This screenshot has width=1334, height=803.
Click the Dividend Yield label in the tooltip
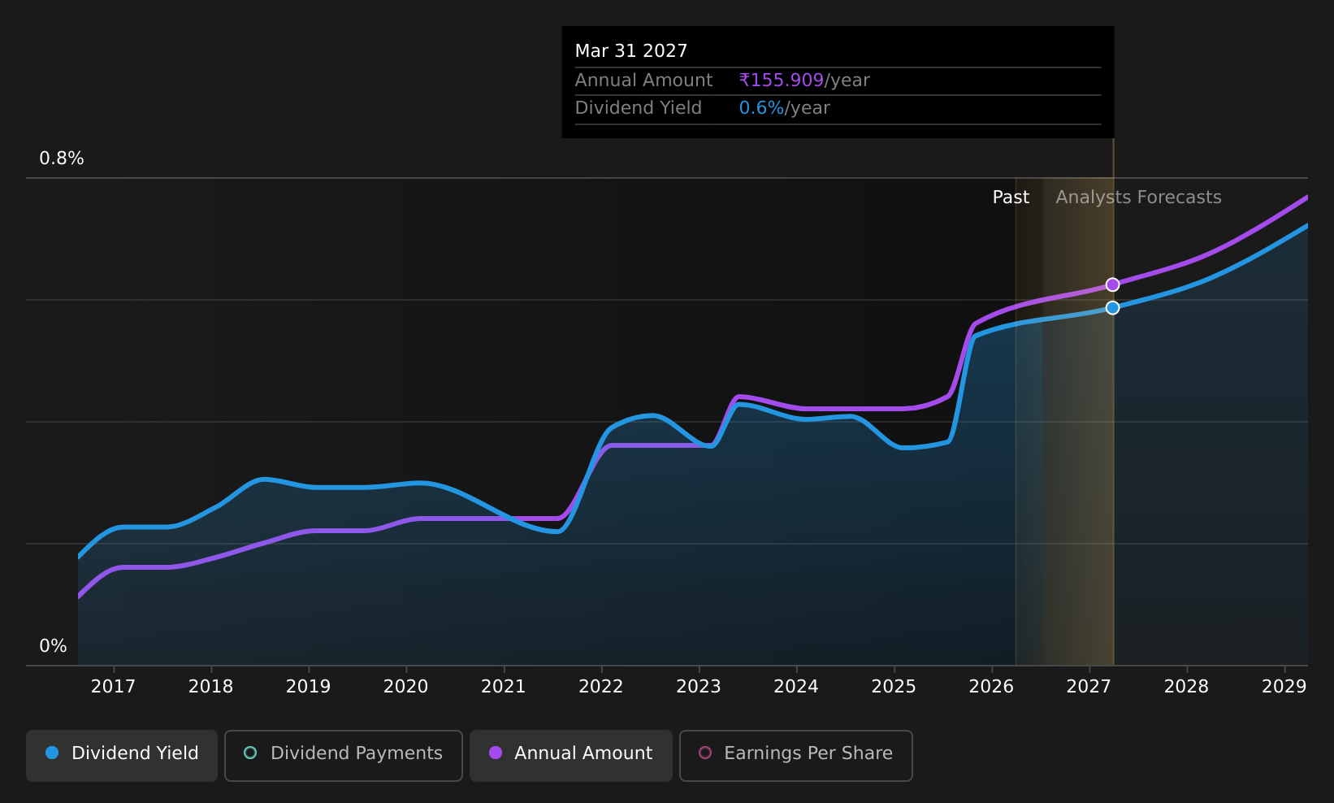pyautogui.click(x=639, y=108)
